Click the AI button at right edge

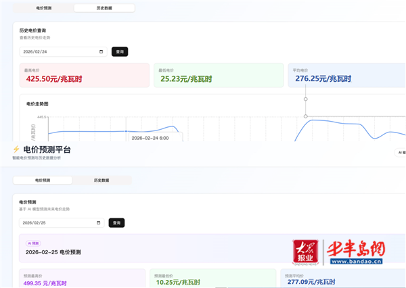[x=401, y=153]
